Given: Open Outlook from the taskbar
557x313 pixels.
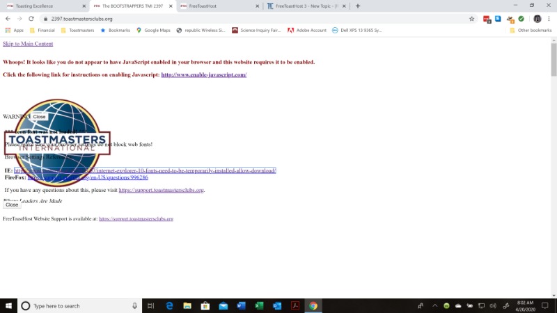Looking at the screenshot, I should (277, 306).
